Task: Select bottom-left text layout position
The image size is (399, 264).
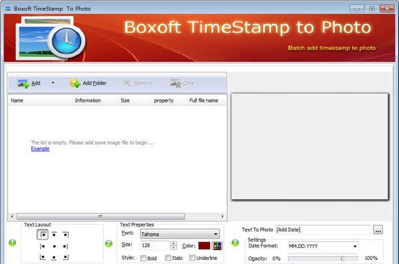Action: (x=43, y=257)
